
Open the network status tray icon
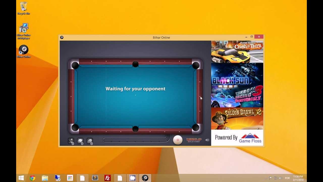tap(276, 178)
